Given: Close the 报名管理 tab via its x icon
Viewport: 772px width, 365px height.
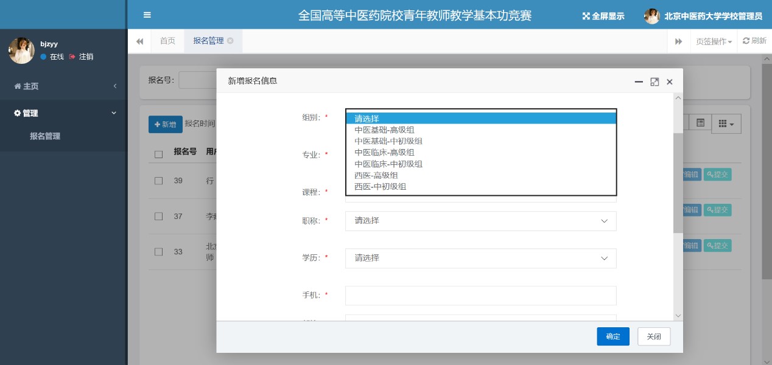Looking at the screenshot, I should [230, 41].
